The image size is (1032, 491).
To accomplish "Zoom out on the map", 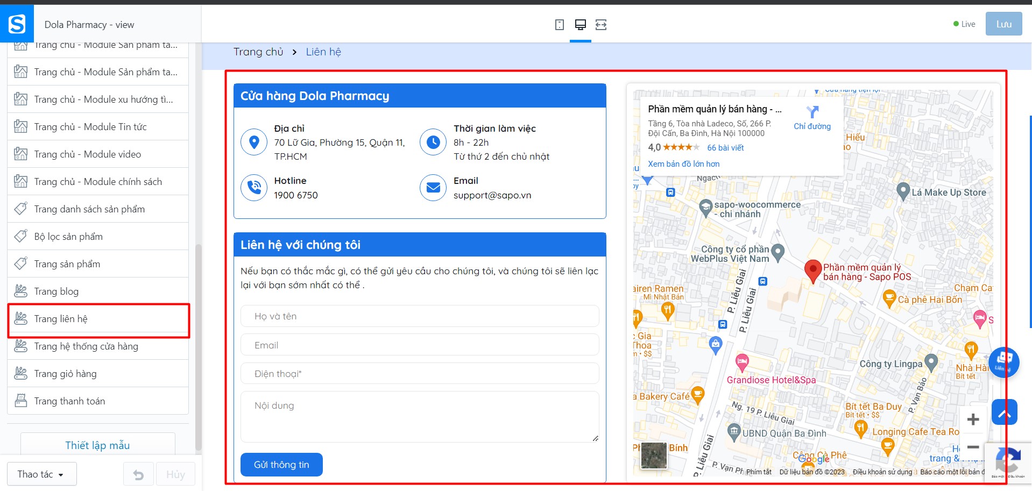I will [973, 447].
